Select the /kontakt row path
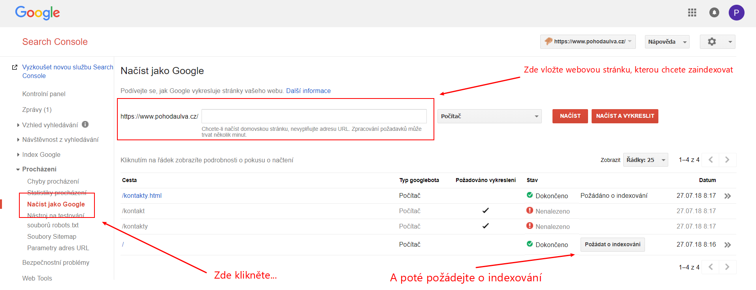 (133, 211)
